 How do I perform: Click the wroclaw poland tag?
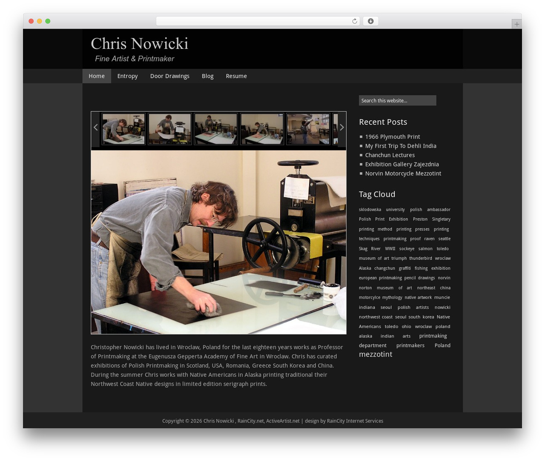pyautogui.click(x=433, y=327)
